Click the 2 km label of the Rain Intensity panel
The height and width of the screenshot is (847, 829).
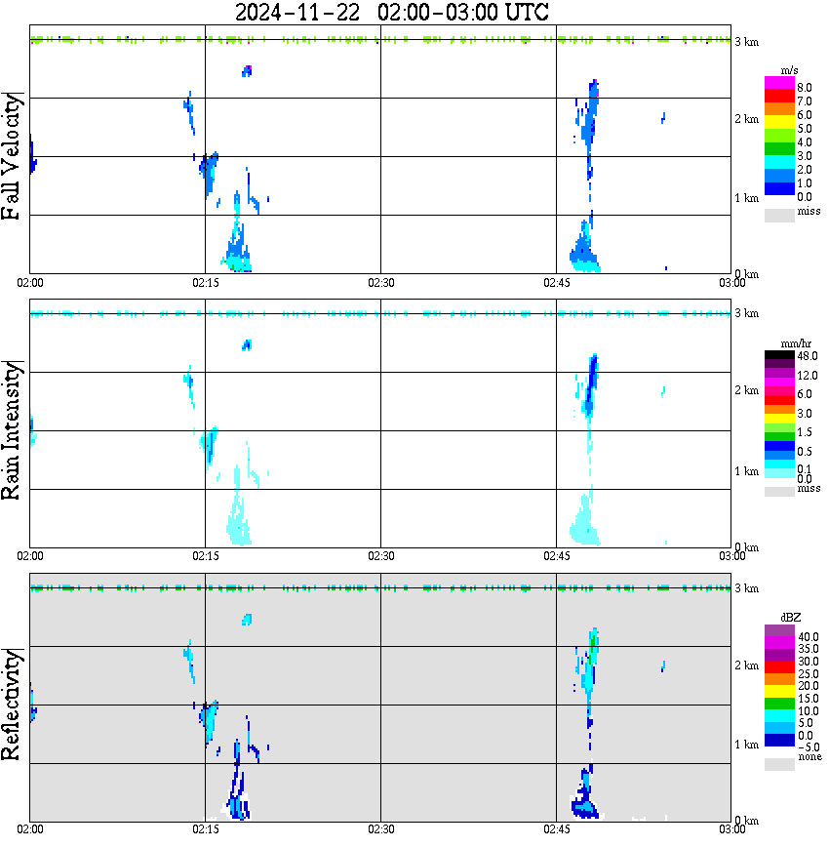coord(746,390)
